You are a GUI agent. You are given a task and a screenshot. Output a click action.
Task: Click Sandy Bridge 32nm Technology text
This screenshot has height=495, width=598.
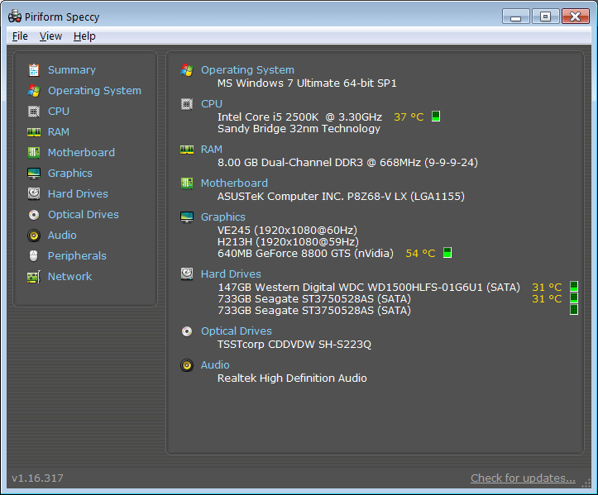tap(299, 129)
